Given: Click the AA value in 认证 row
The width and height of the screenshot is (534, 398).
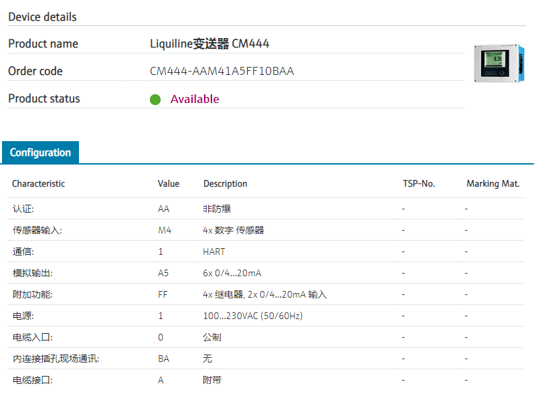Looking at the screenshot, I should [x=163, y=209].
